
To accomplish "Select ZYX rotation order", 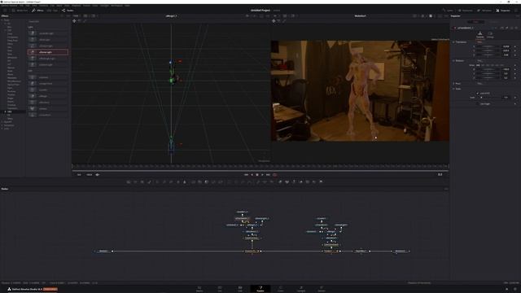I will (x=502, y=65).
